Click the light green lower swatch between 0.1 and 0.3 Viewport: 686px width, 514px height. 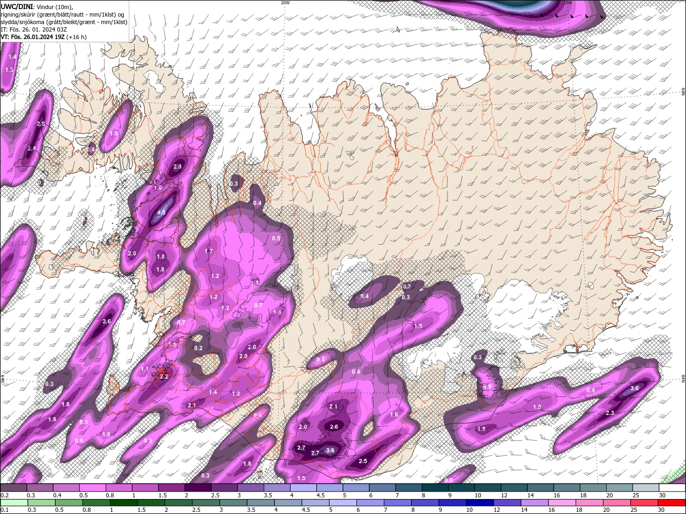[14, 503]
